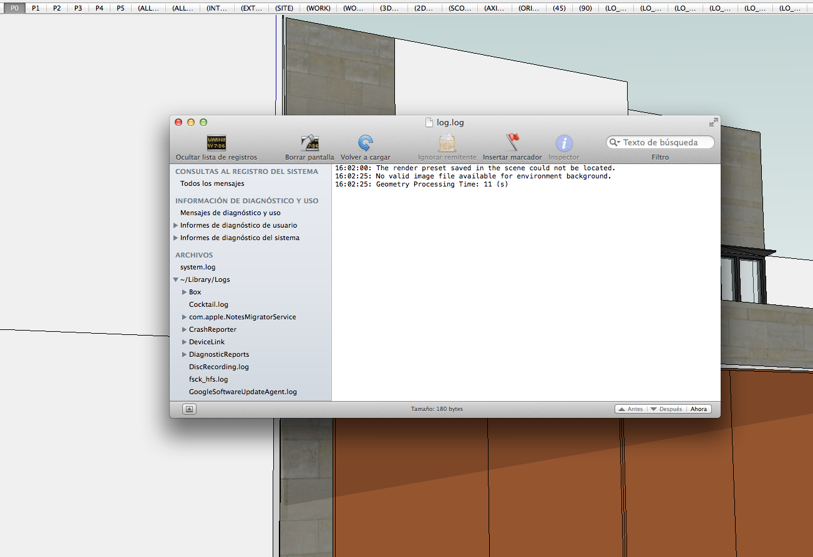Click the 16:02:00 render preset log line

pos(475,168)
